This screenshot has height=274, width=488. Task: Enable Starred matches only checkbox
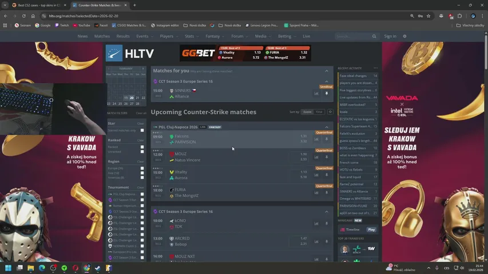(x=142, y=131)
